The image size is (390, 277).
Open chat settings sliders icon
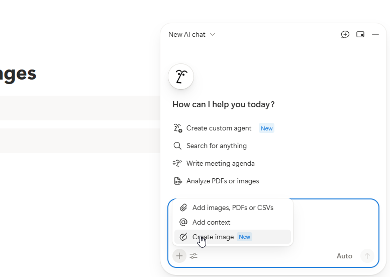point(193,256)
